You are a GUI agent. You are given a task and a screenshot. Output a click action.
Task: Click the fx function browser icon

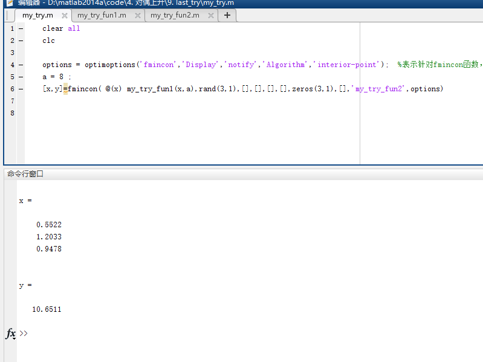point(11,334)
